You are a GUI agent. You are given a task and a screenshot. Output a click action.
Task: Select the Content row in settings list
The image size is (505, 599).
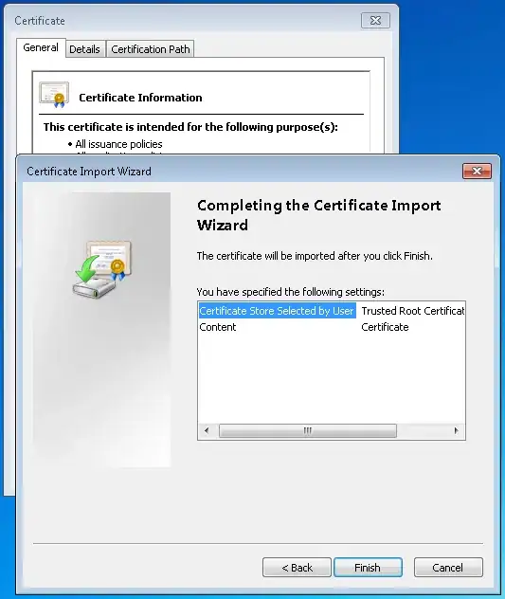(332, 327)
